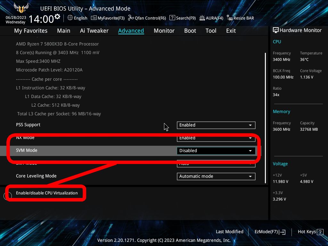Click the EzMode exit arrow icon

pos(283,232)
